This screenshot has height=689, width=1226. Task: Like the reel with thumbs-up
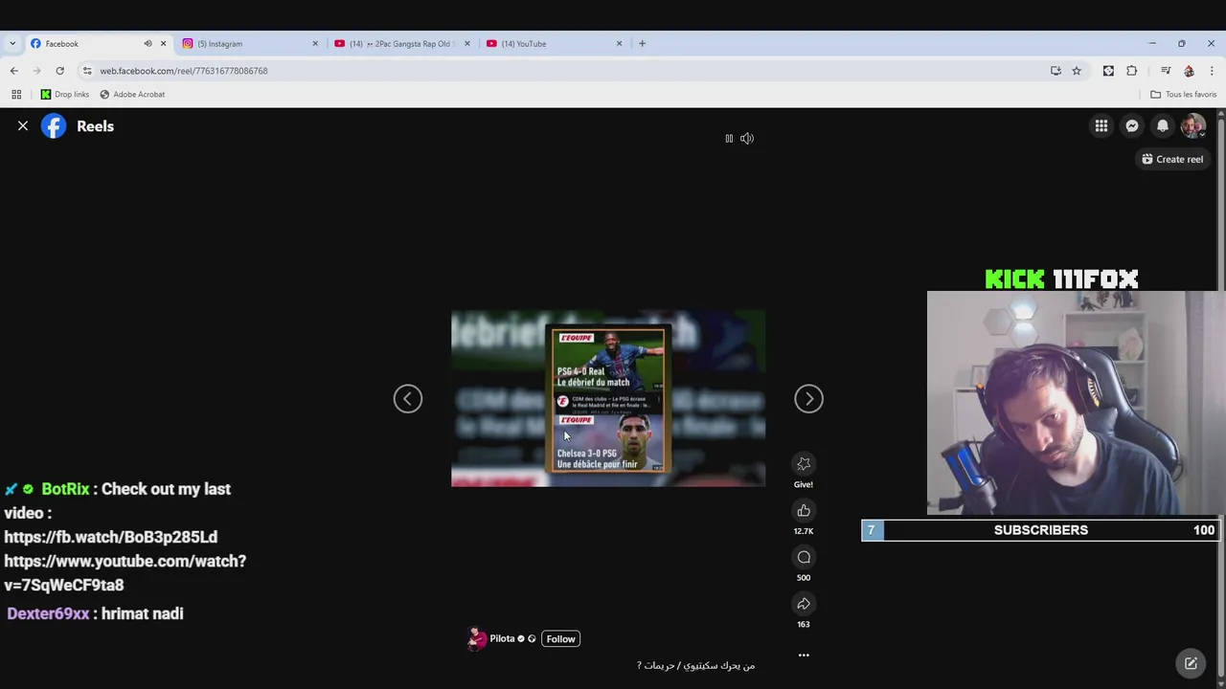click(x=804, y=511)
